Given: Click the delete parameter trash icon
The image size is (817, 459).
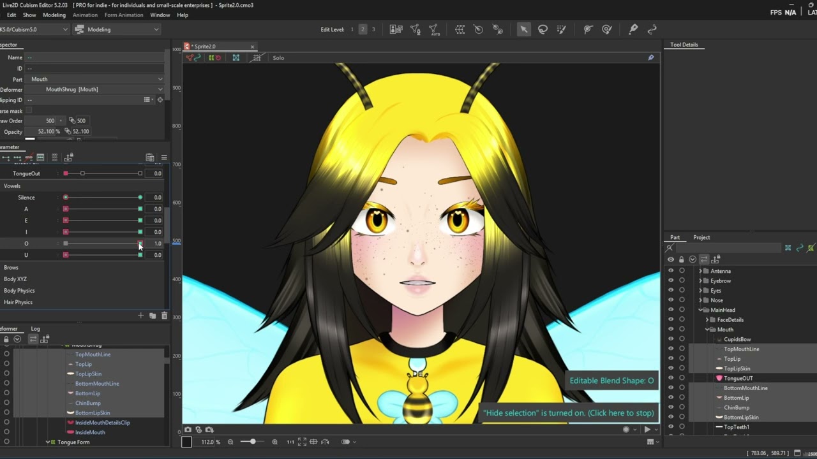Looking at the screenshot, I should pos(164,316).
